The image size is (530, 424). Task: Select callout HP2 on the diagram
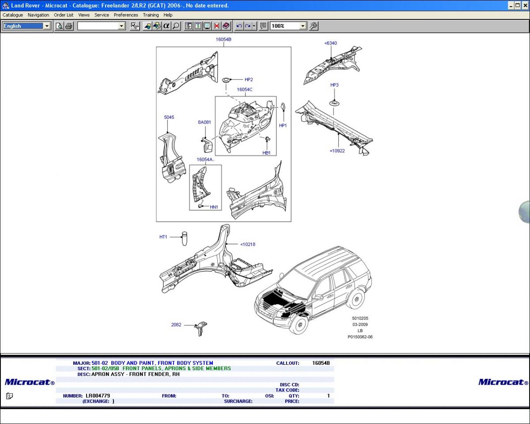(x=249, y=79)
